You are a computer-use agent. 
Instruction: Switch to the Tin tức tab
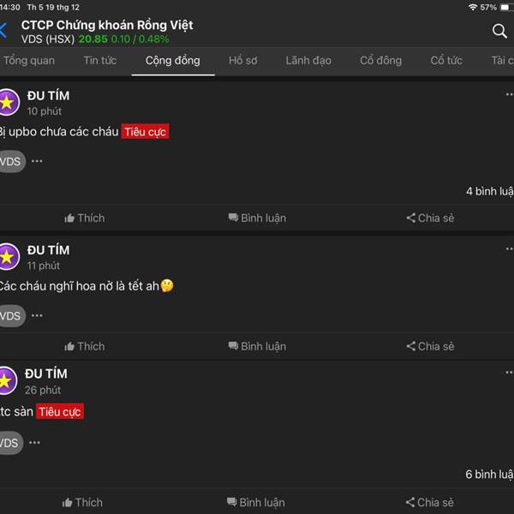tap(99, 60)
